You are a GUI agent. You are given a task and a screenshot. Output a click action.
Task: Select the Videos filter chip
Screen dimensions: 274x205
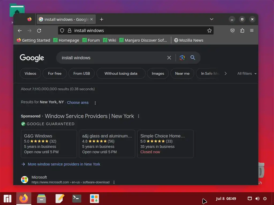[30, 73]
